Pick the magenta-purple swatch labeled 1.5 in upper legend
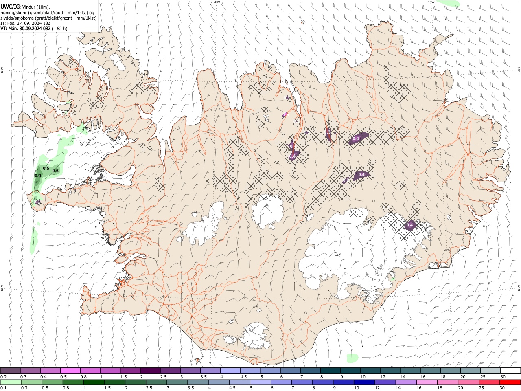This screenshot has height=391, width=521. [130, 371]
